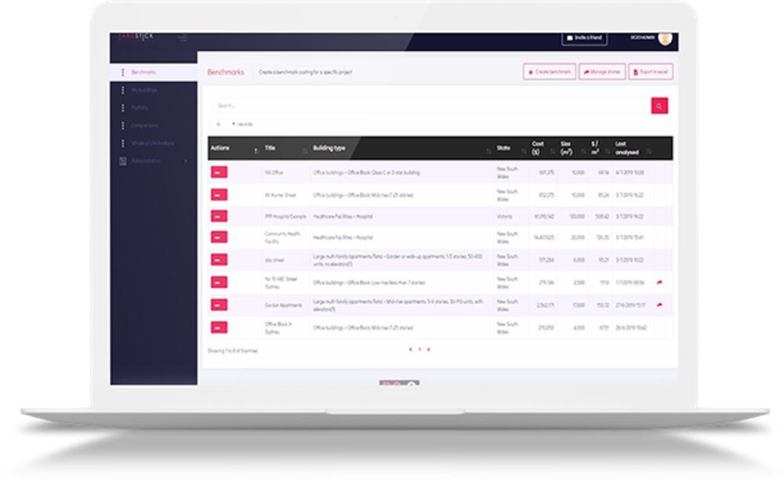Click the Manage shares button
The height and width of the screenshot is (487, 784).
point(602,72)
